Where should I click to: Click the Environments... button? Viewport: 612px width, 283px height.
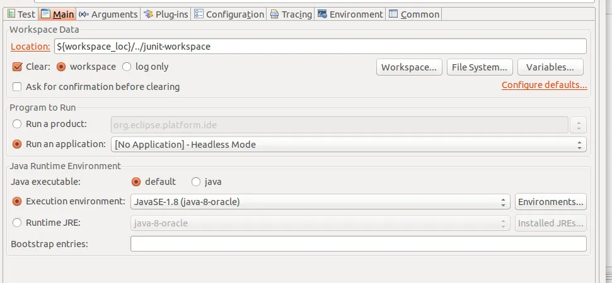click(x=551, y=202)
